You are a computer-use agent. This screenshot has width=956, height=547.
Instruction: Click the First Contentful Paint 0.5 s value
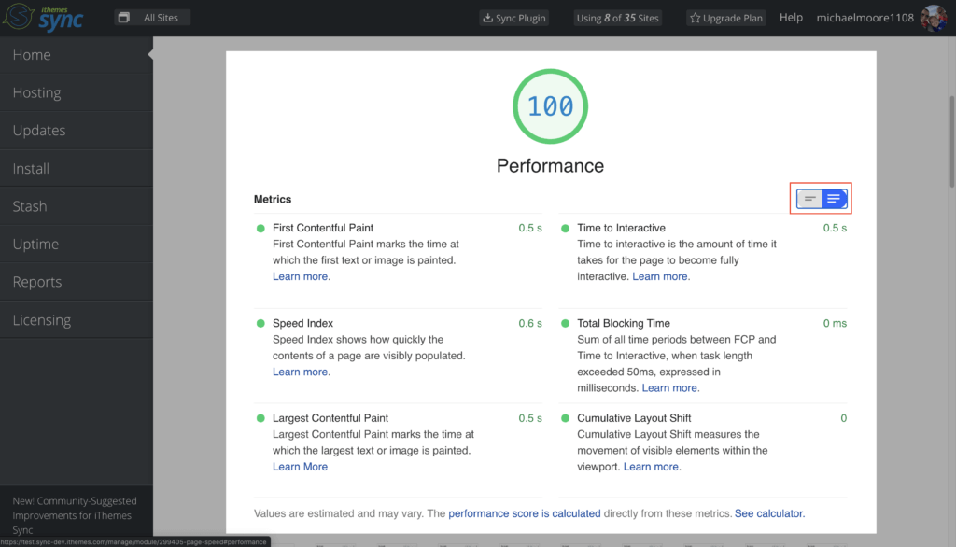(530, 228)
